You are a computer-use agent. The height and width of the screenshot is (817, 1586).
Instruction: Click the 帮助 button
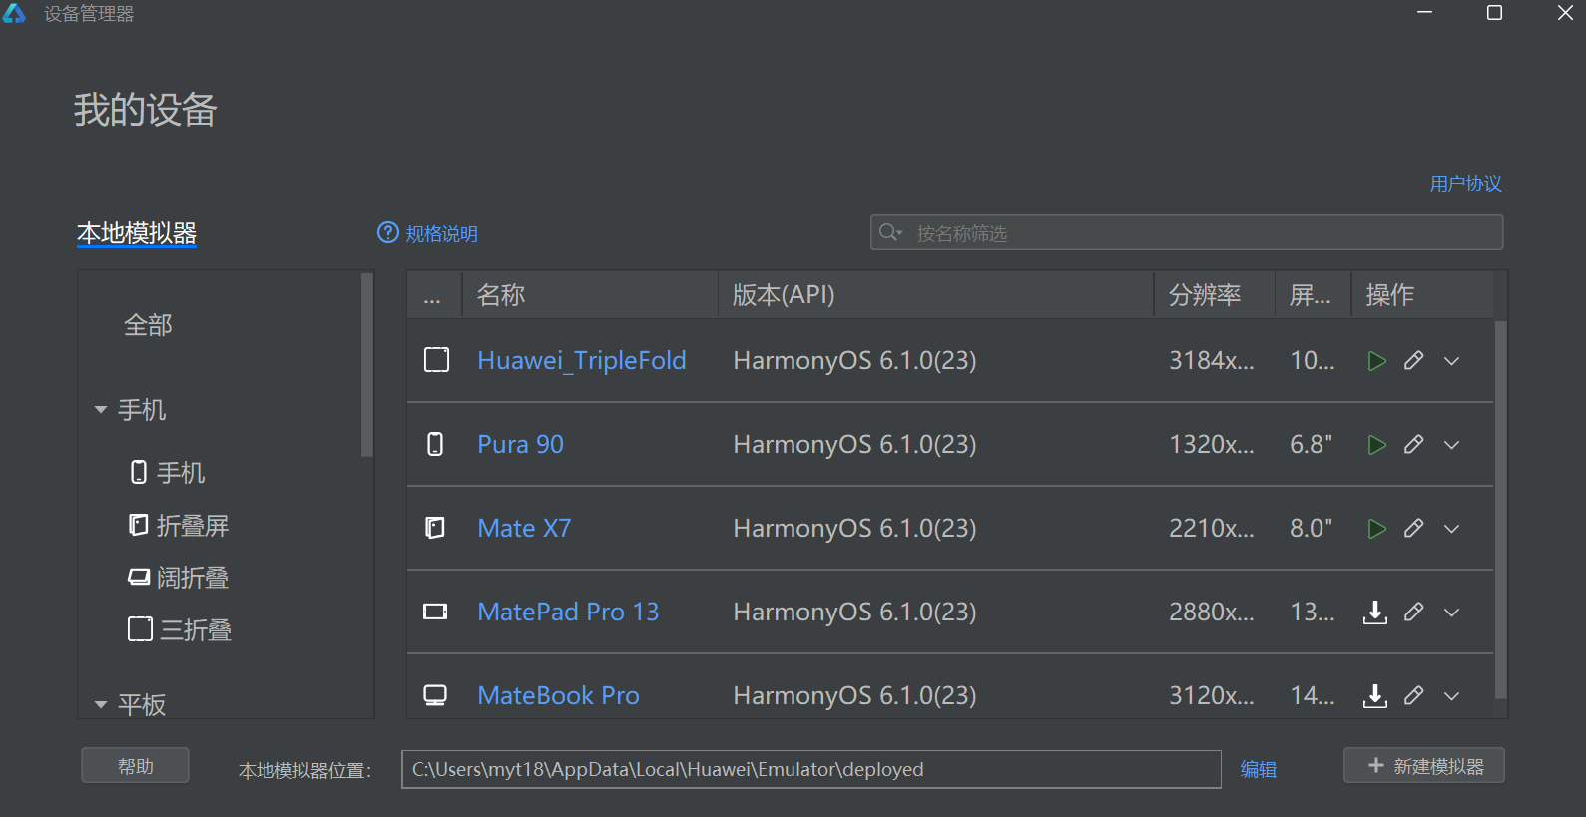[x=135, y=766]
